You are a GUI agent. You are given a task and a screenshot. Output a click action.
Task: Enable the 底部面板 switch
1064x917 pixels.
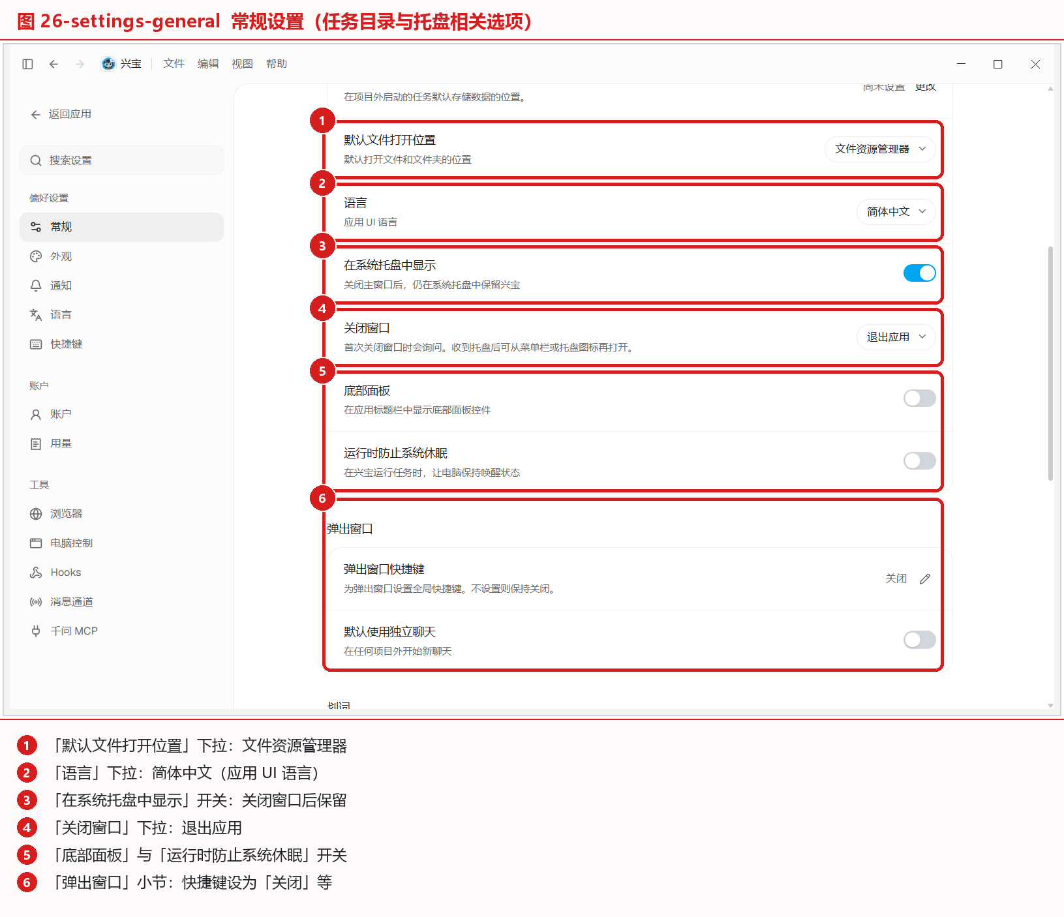point(920,398)
